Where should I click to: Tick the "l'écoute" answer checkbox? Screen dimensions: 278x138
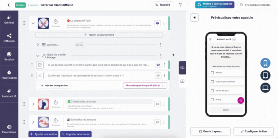[x=212, y=100]
